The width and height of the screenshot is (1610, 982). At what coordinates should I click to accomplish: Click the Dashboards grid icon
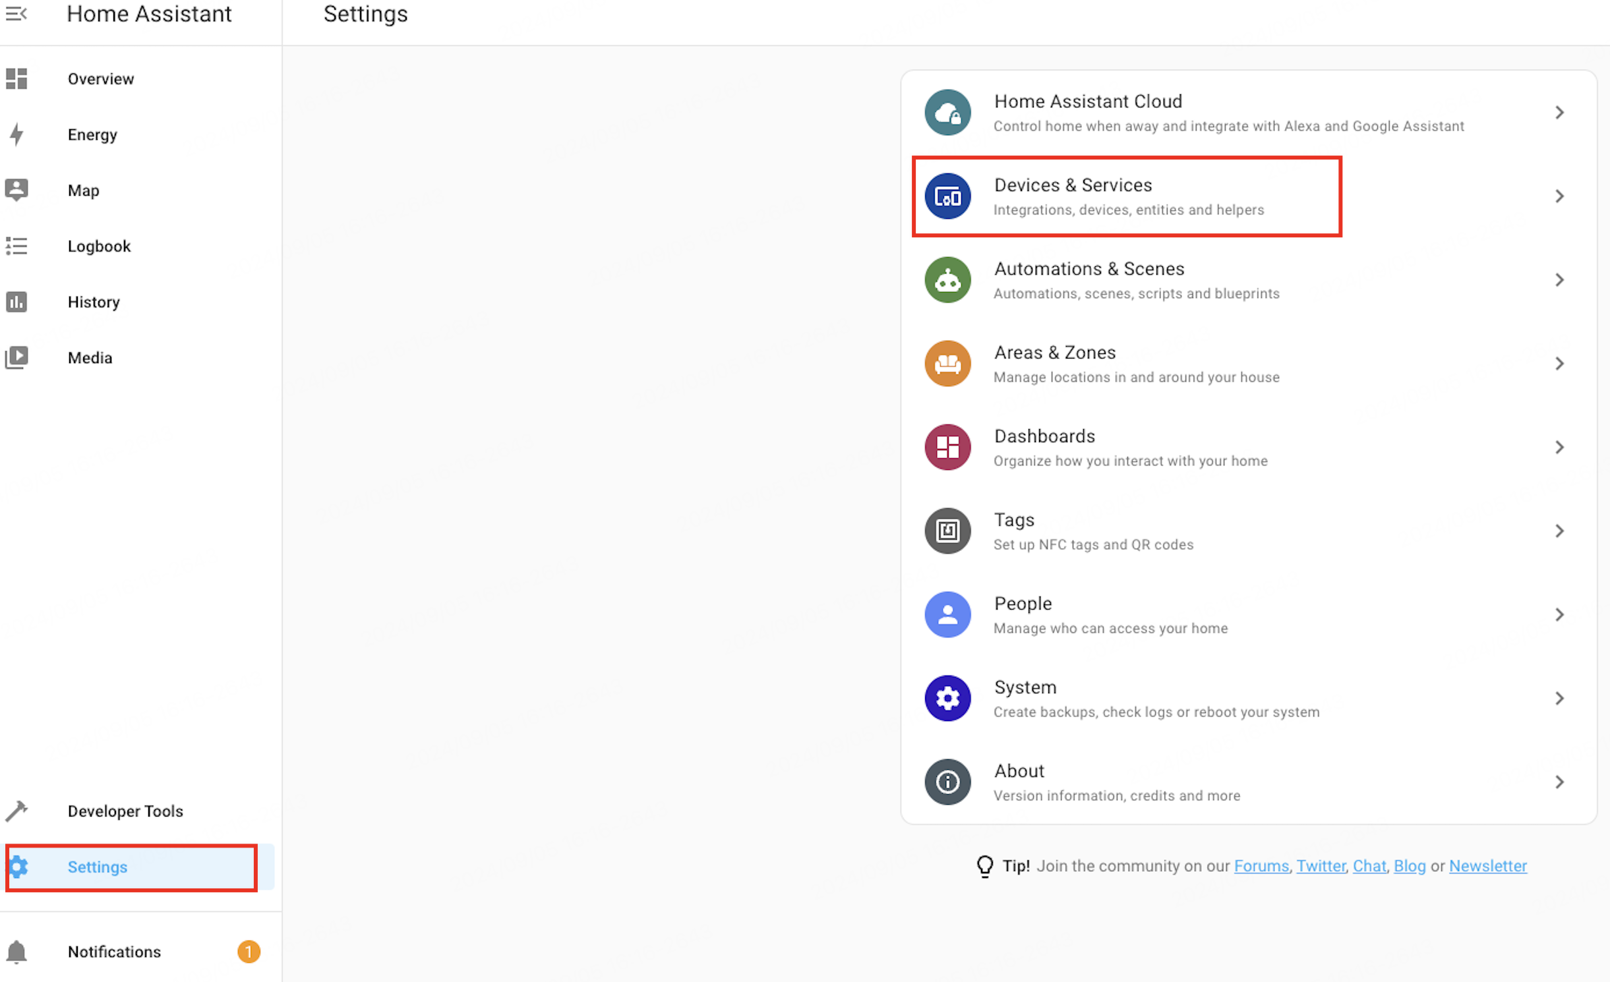pyautogui.click(x=947, y=448)
